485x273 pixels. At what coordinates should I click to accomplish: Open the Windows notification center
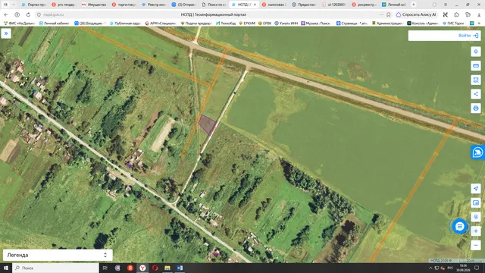click(x=477, y=268)
